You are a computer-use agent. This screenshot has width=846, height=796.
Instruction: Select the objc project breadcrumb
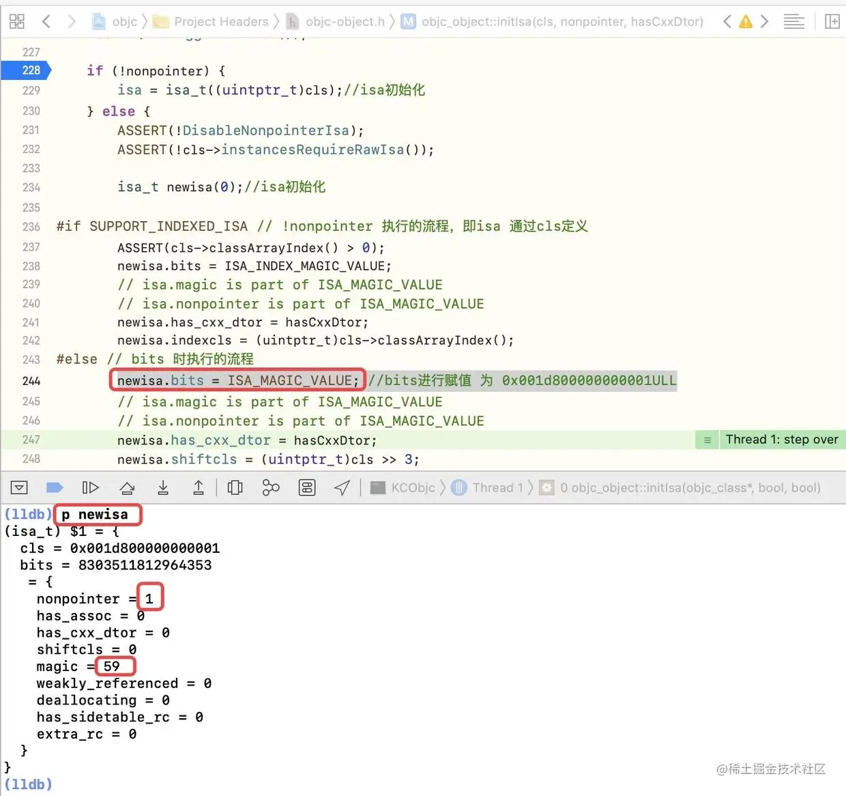(115, 22)
